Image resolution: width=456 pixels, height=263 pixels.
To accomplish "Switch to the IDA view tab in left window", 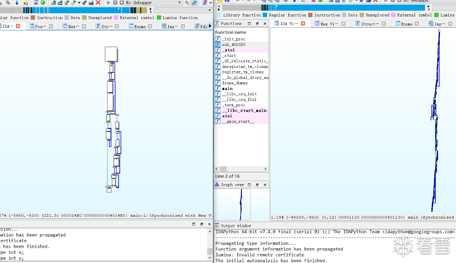I will [x=8, y=26].
